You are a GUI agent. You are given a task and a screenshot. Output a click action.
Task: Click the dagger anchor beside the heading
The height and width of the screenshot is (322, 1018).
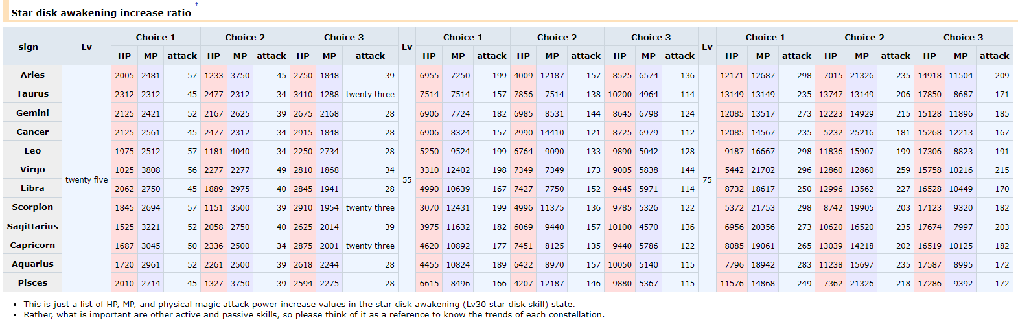196,5
